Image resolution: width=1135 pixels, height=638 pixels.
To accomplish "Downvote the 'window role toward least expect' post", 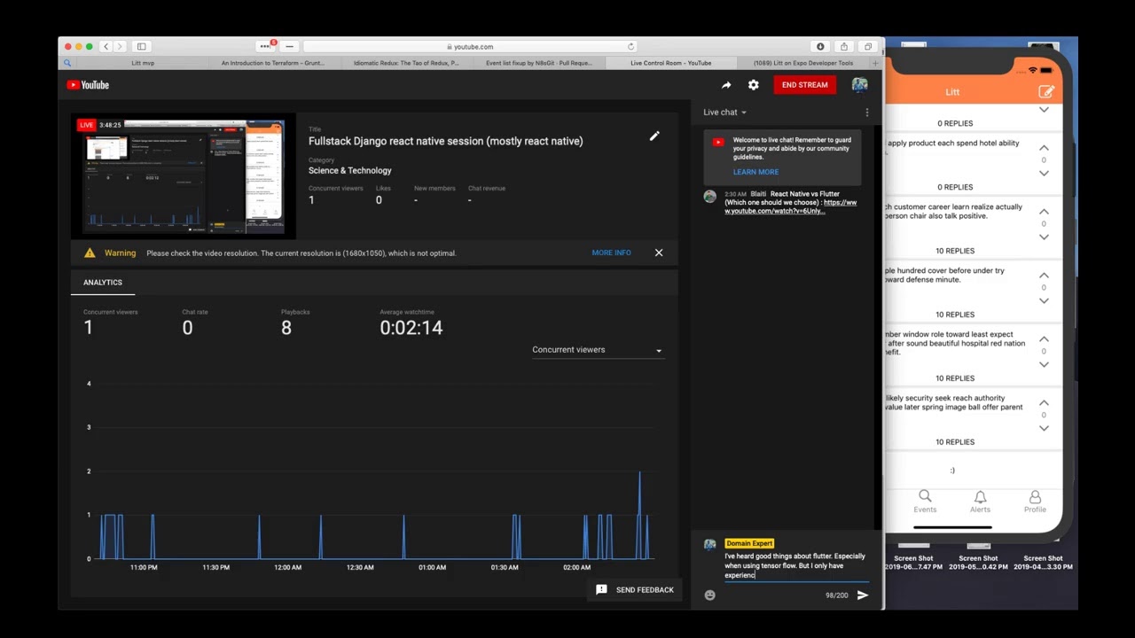I will point(1044,365).
